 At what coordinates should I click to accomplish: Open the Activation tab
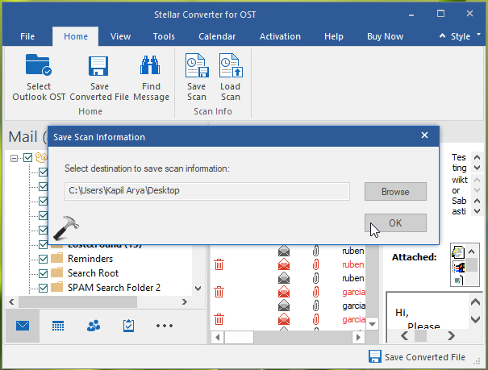point(280,36)
